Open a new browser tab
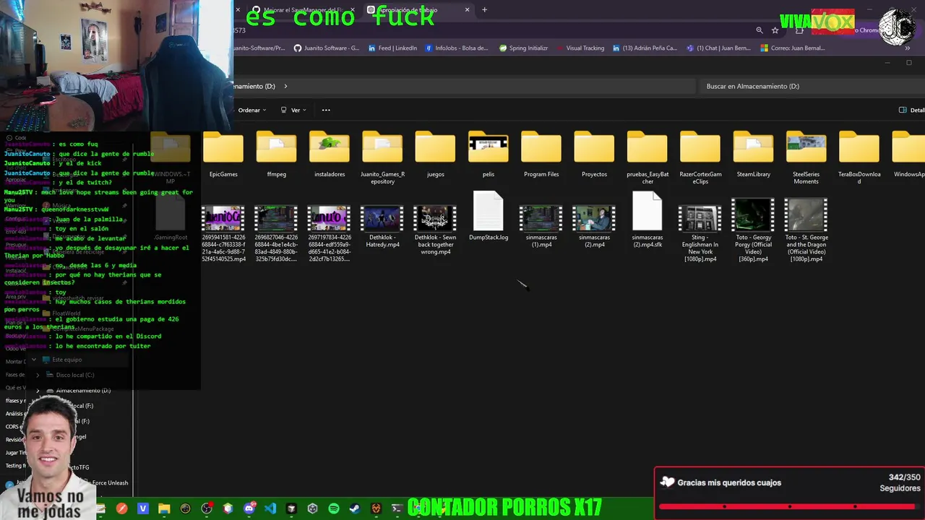This screenshot has width=925, height=520. click(484, 10)
